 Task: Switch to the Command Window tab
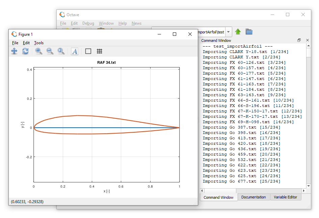tap(218, 197)
